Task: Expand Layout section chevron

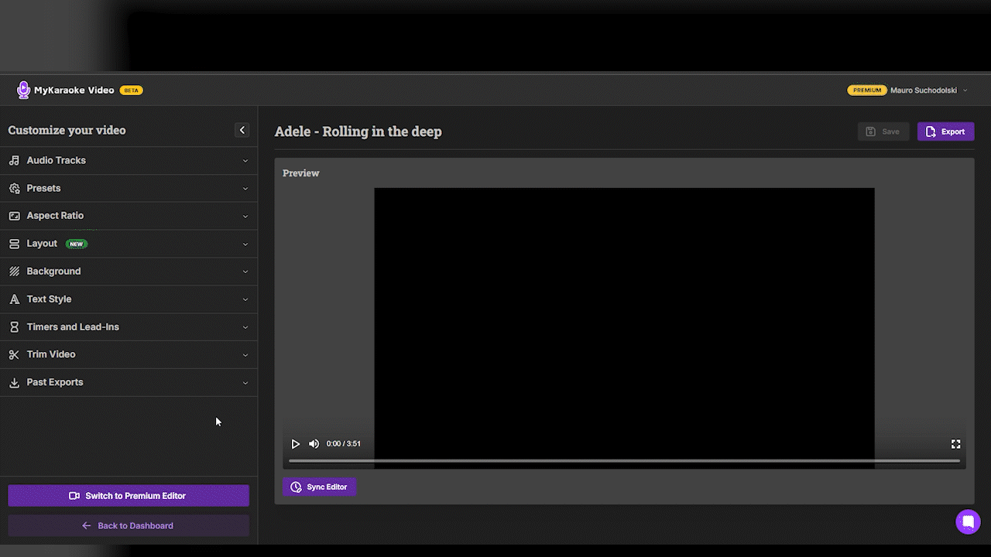Action: [245, 244]
